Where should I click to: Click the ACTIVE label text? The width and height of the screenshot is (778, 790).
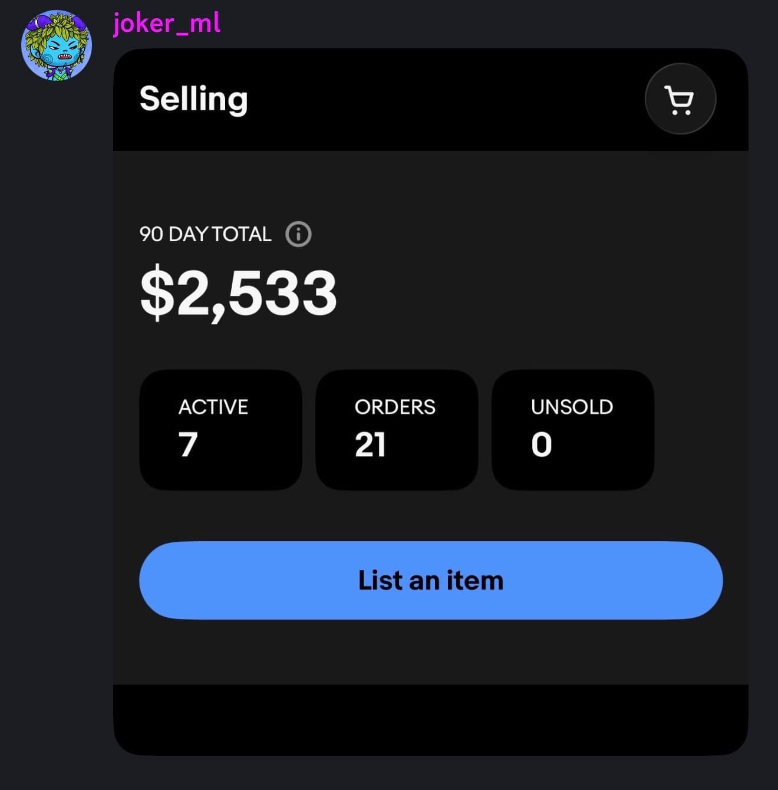(x=213, y=407)
